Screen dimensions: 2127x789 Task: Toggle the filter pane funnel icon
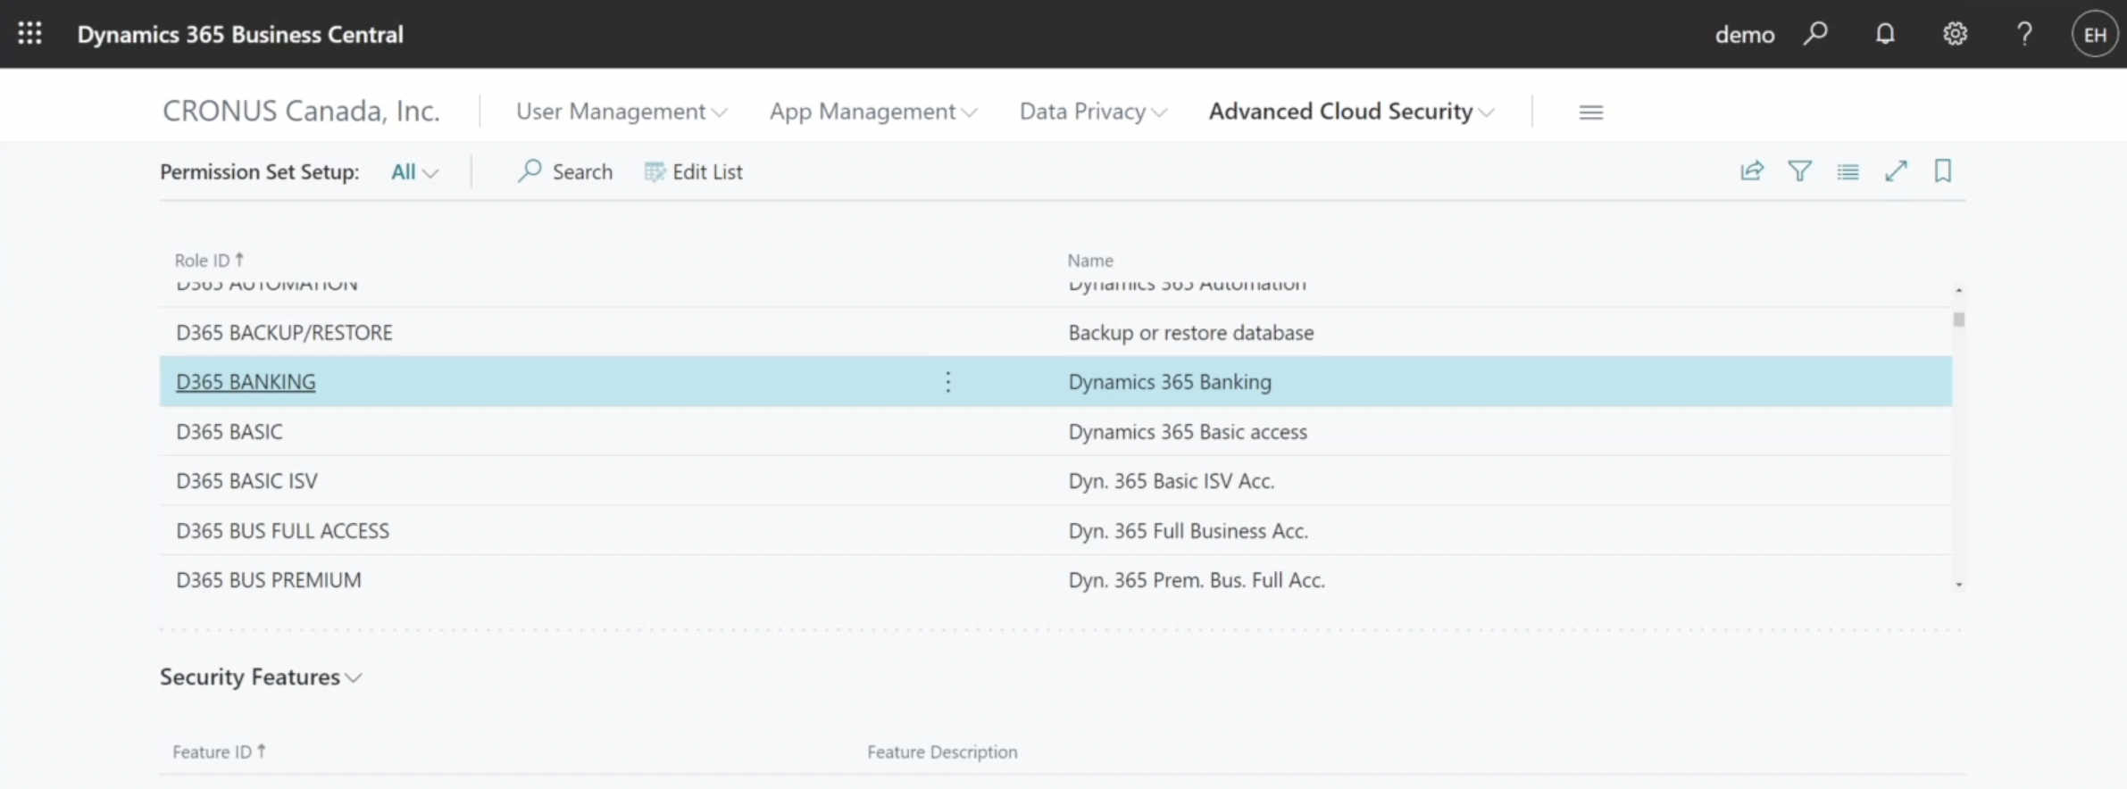1800,170
